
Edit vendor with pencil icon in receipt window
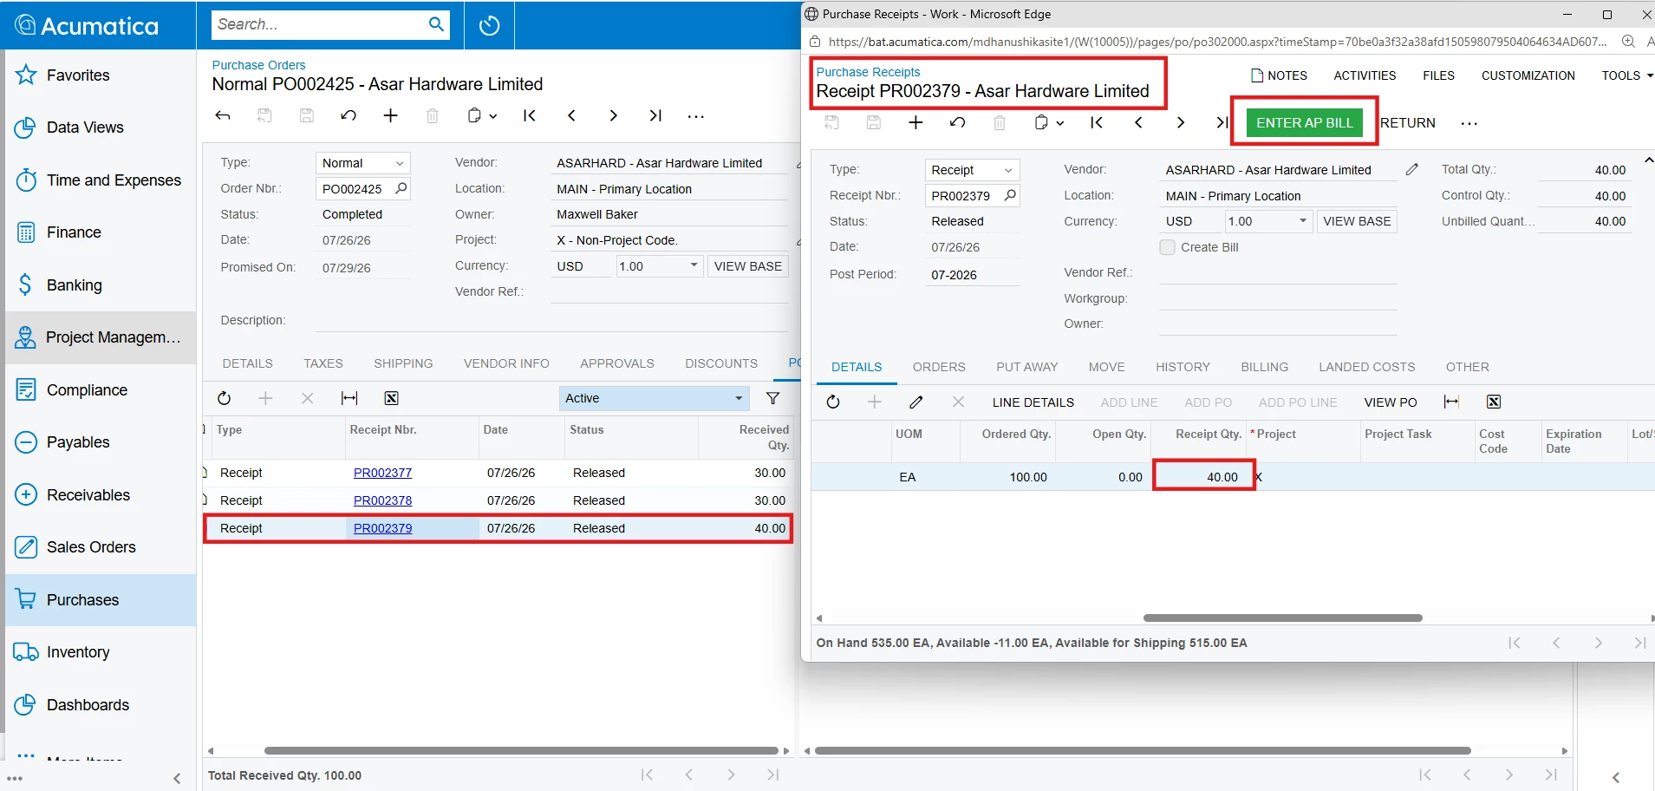pyautogui.click(x=1411, y=170)
